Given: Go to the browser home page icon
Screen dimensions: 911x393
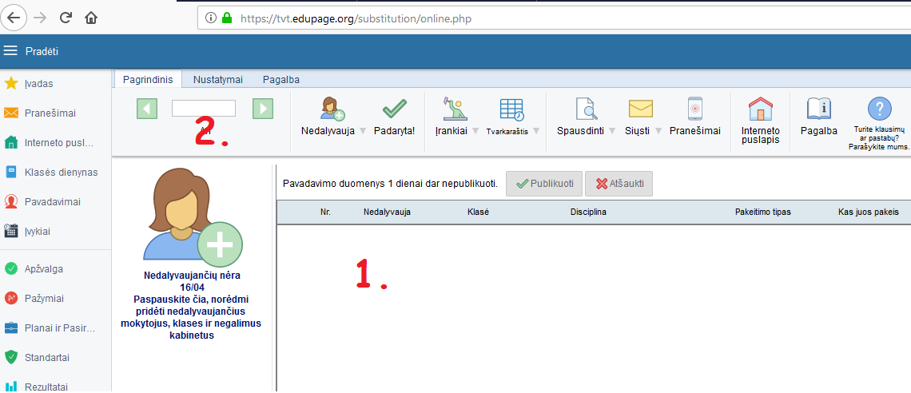Looking at the screenshot, I should click(x=91, y=18).
